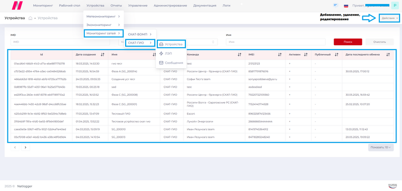Click Natlogger footer link
Screen dimensions: 402x191
point(25,186)
